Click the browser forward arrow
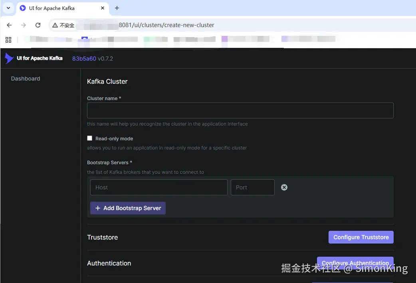 pos(24,25)
